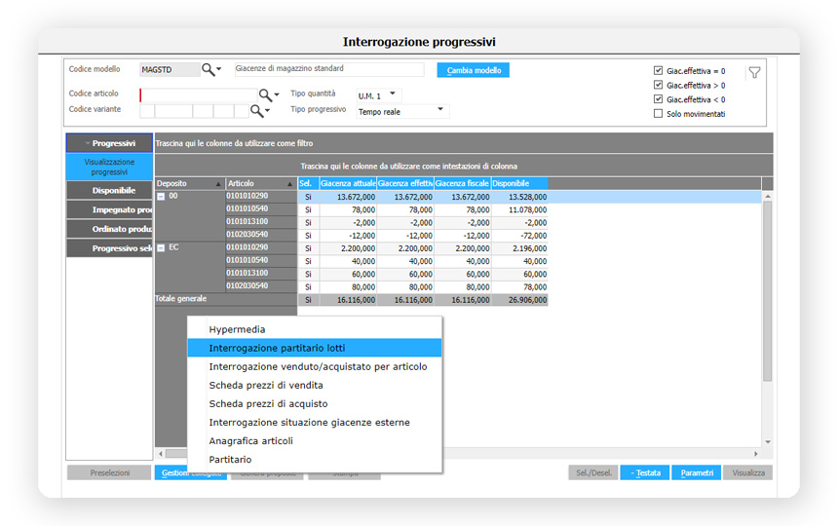838x526 pixels.
Task: Toggle Giac.effettiva < 0 checkbox
Action: click(658, 99)
